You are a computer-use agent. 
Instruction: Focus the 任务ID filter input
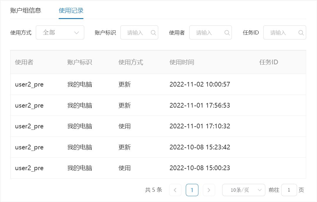click(x=280, y=33)
